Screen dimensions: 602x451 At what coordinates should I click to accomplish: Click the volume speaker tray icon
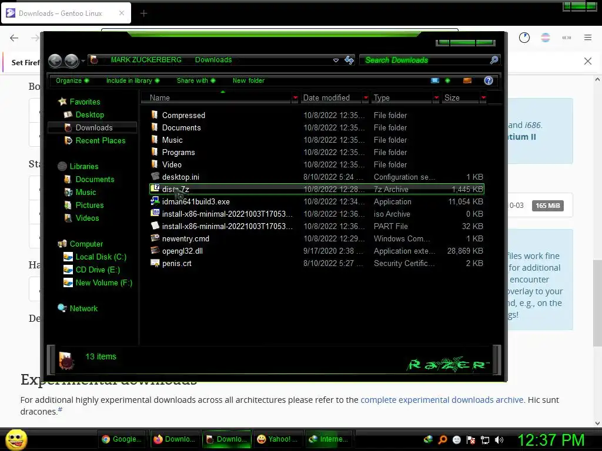coord(499,440)
